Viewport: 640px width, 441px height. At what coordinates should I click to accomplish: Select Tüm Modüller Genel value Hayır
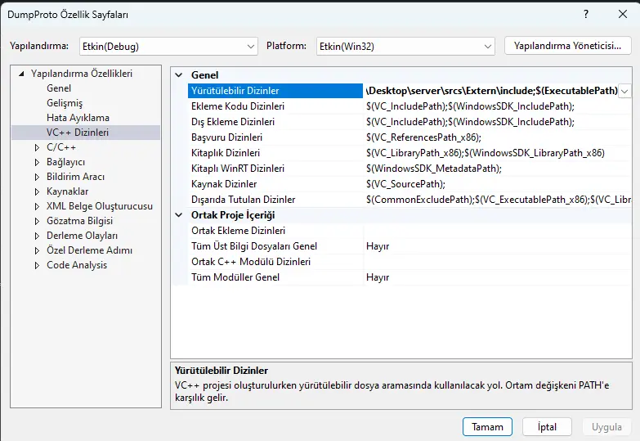tap(378, 277)
